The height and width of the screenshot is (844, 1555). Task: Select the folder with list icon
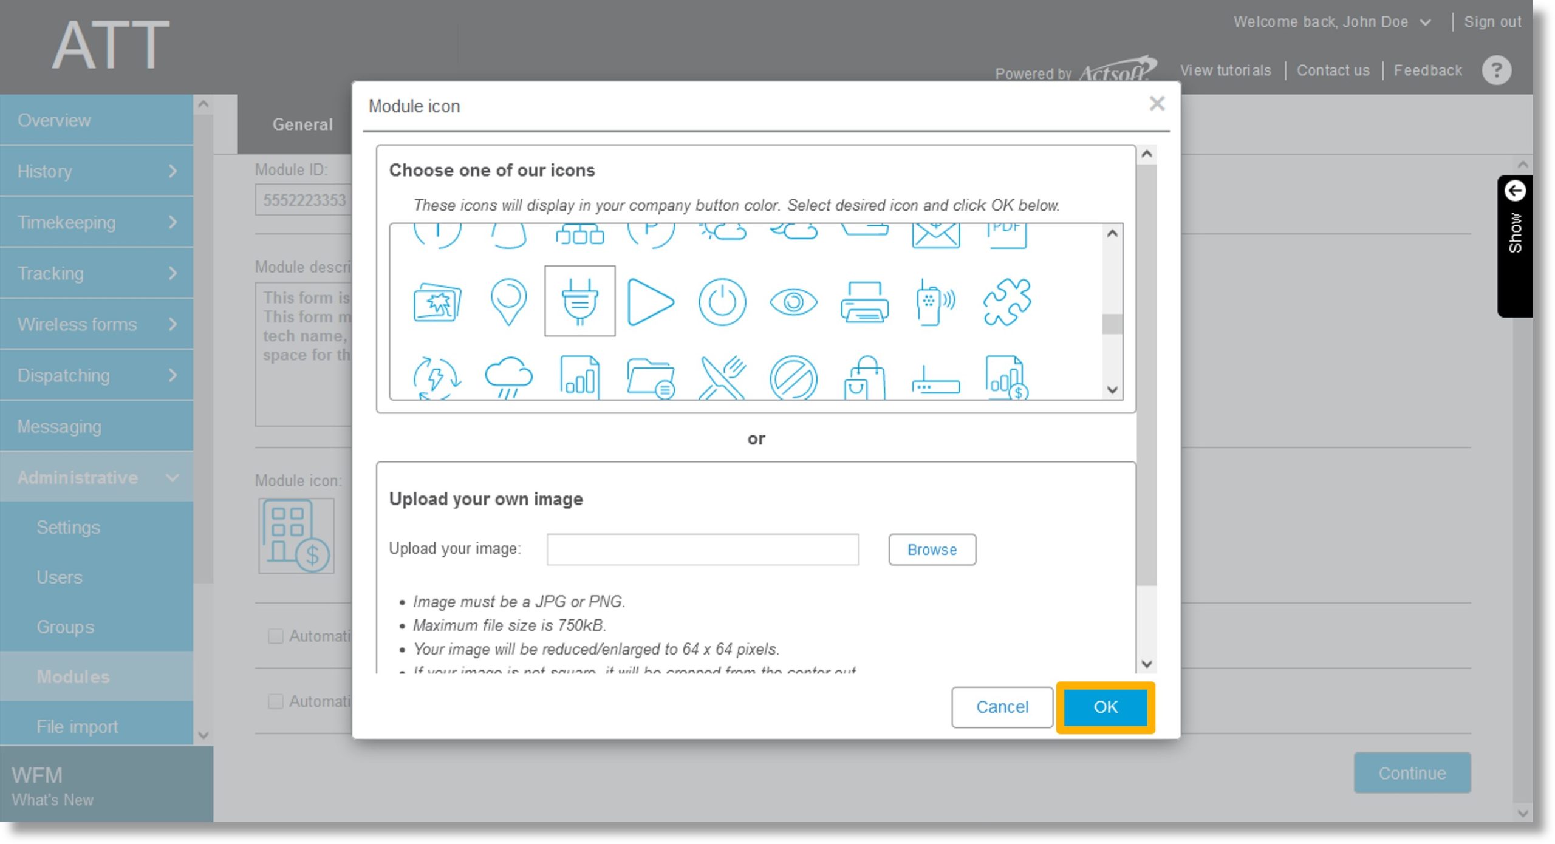pyautogui.click(x=650, y=378)
